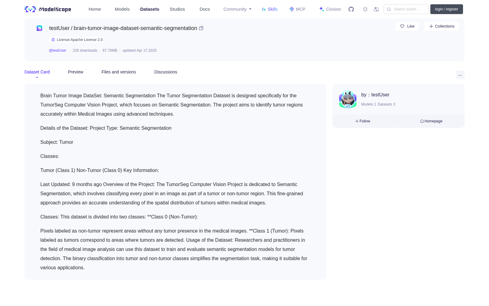Switch to the Preview tab

(x=75, y=72)
